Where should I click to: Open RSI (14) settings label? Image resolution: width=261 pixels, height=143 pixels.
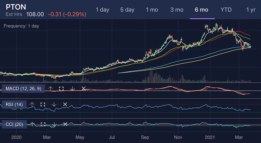pyautogui.click(x=14, y=104)
